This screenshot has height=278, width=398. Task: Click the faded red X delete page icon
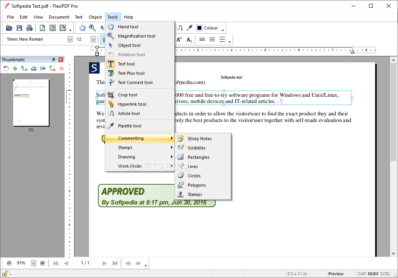[62, 68]
